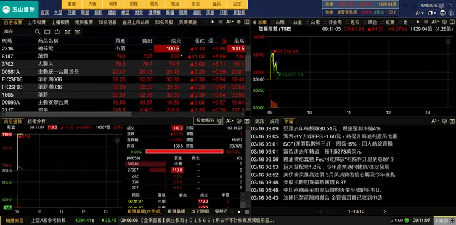Click 股號/股名 button in 商品盤勢 panel

[x=208, y=120]
